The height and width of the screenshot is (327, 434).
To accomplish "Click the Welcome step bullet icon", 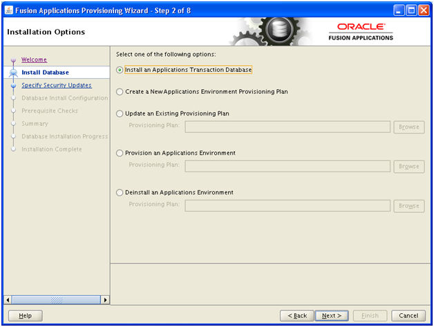I will pos(13,60).
